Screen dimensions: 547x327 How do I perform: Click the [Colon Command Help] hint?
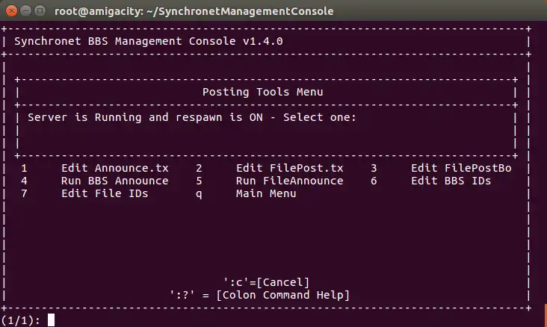tap(259, 294)
